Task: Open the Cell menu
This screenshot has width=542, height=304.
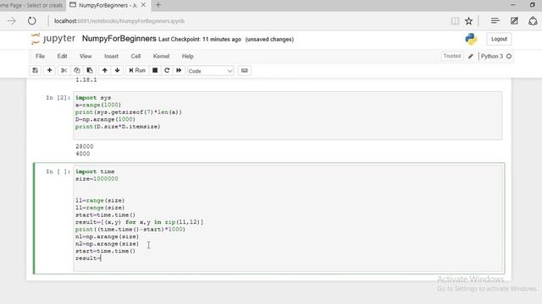Action: (135, 57)
